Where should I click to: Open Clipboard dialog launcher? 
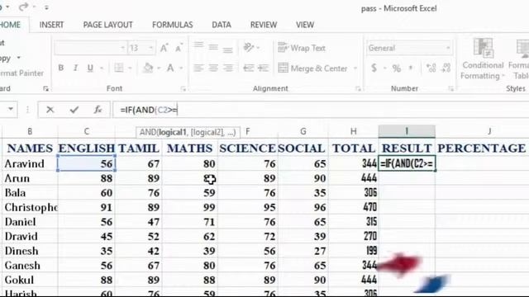(46, 89)
